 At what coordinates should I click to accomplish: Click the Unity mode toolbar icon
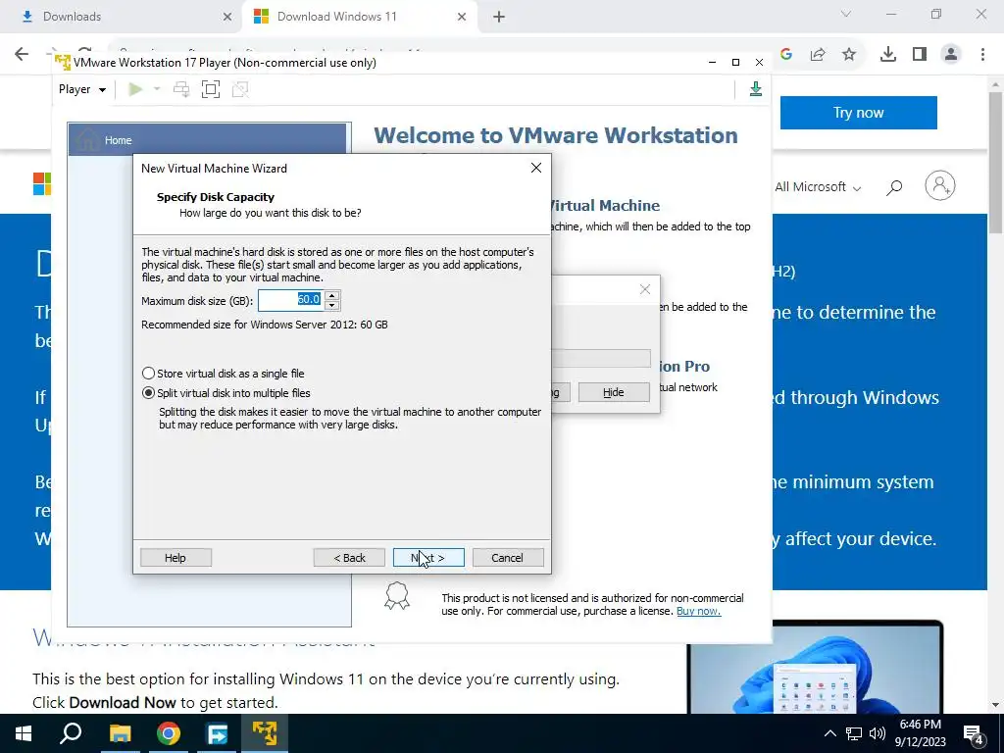pos(240,89)
